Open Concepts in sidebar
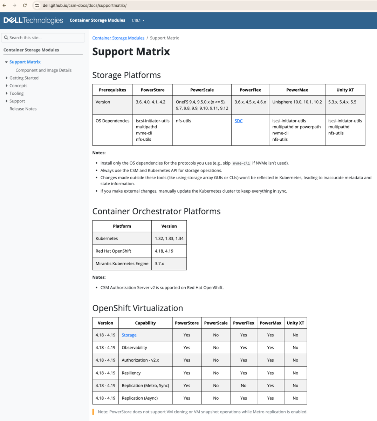 [18, 86]
